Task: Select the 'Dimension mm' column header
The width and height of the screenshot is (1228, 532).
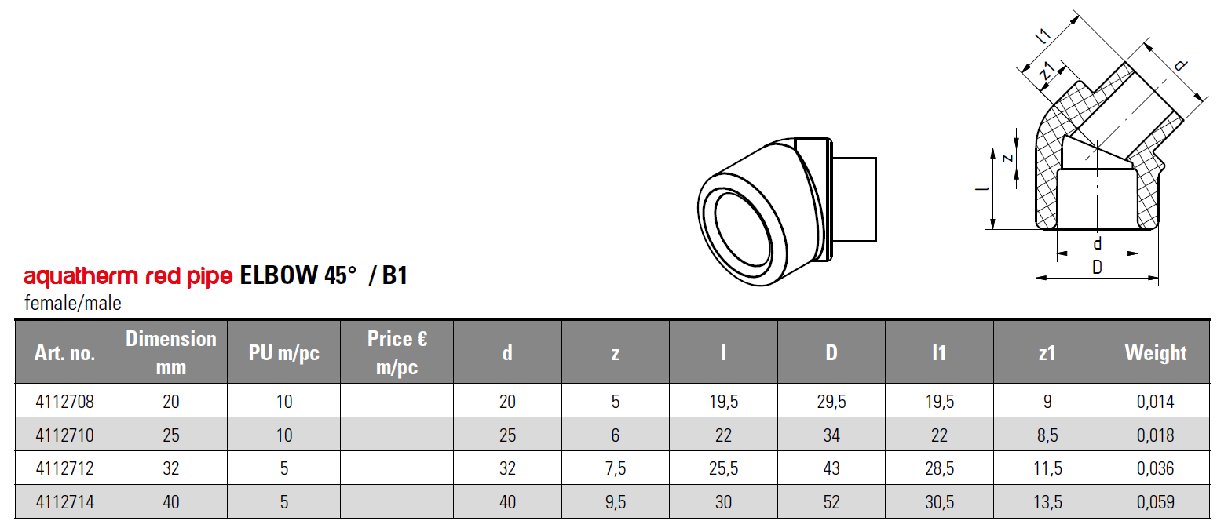Action: coord(171,352)
